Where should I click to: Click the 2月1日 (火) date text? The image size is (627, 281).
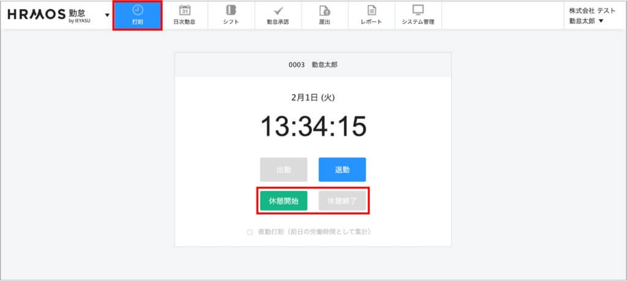point(313,97)
